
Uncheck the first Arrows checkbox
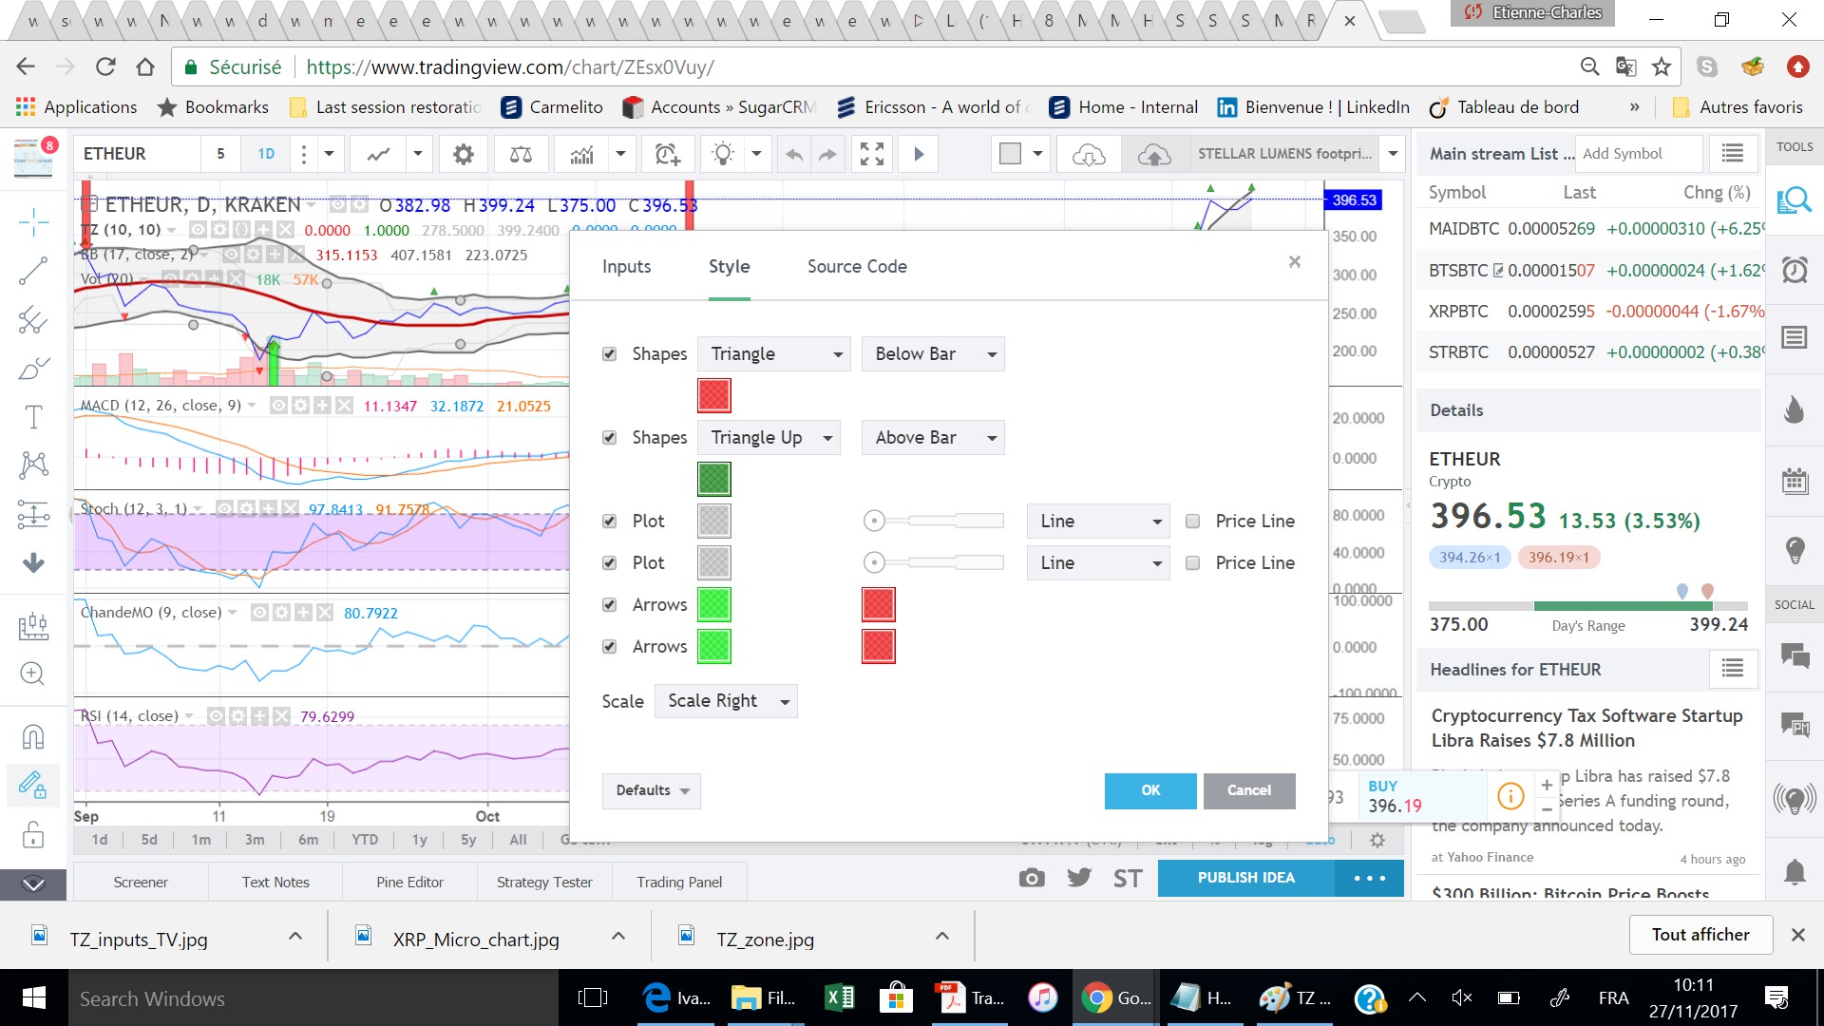[610, 604]
